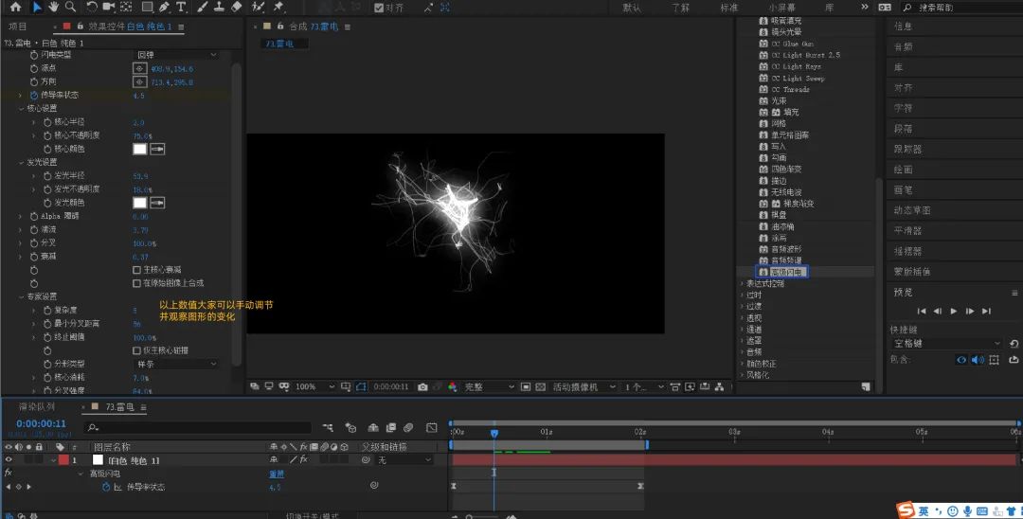Select the Selection arrow tool

[37, 8]
